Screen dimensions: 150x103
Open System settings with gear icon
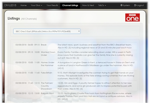pos(125,5)
